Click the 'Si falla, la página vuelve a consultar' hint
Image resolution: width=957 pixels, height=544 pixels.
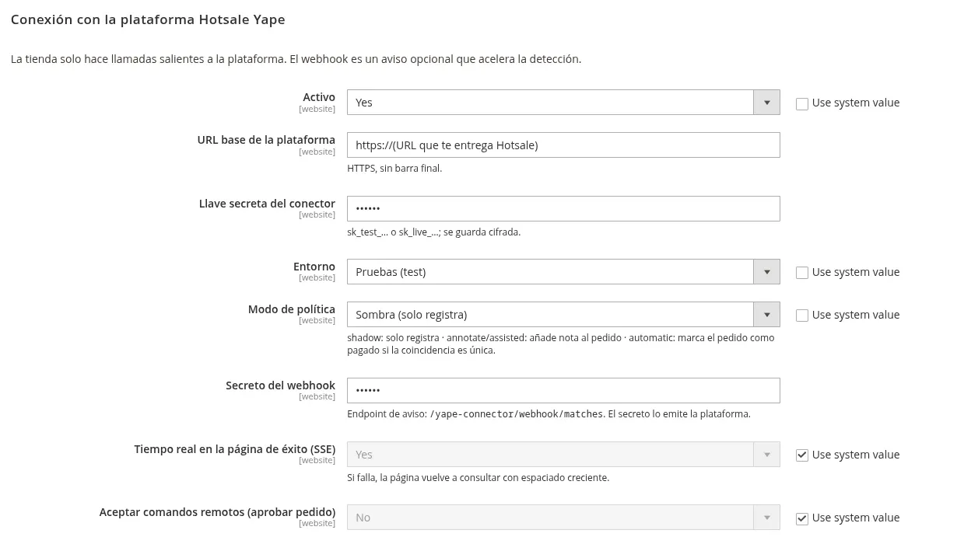[x=478, y=478]
